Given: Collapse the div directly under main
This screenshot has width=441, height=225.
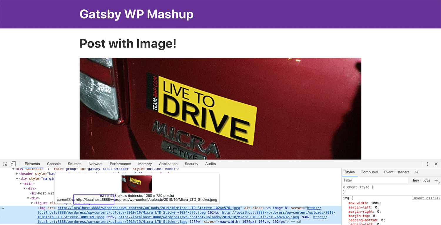Looking at the screenshot, I should click(x=24, y=188).
